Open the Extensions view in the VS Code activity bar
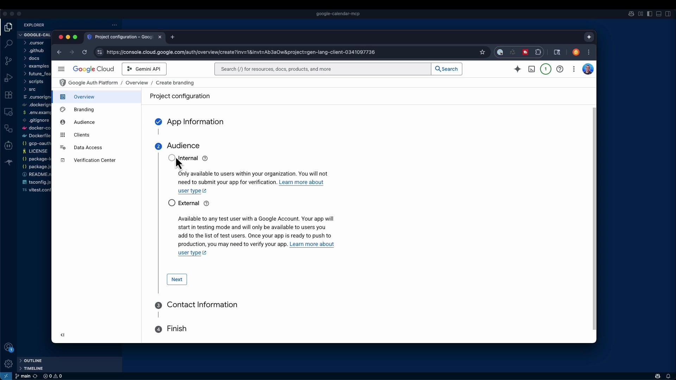The width and height of the screenshot is (676, 380). (8, 95)
